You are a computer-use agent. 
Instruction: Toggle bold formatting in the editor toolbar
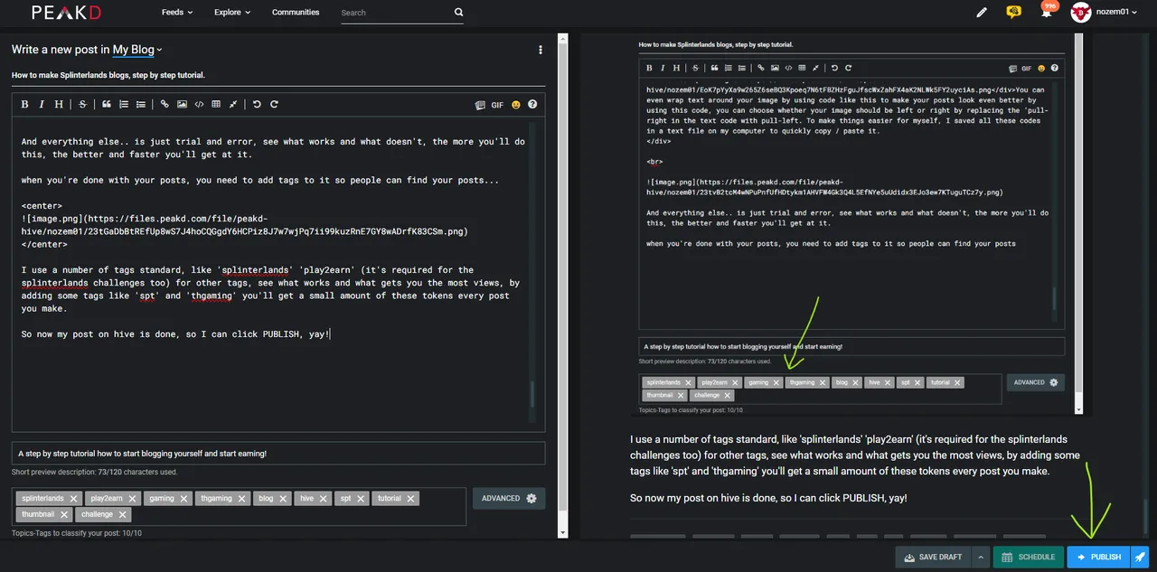[x=24, y=105]
